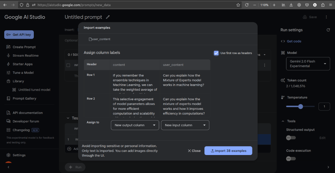Click the Get code link
Viewport: 335px width, 173px height.
point(294,41)
